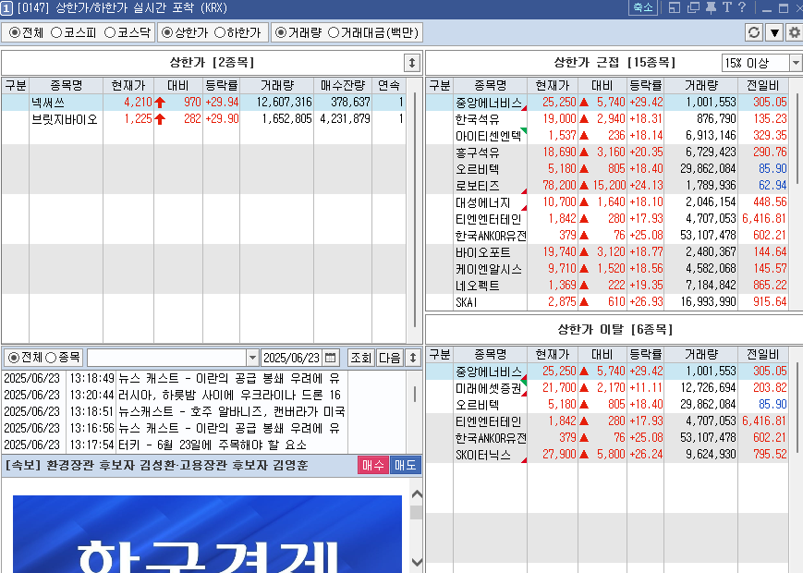The image size is (803, 573).
Task: Sort by 연속 column header
Action: [389, 86]
